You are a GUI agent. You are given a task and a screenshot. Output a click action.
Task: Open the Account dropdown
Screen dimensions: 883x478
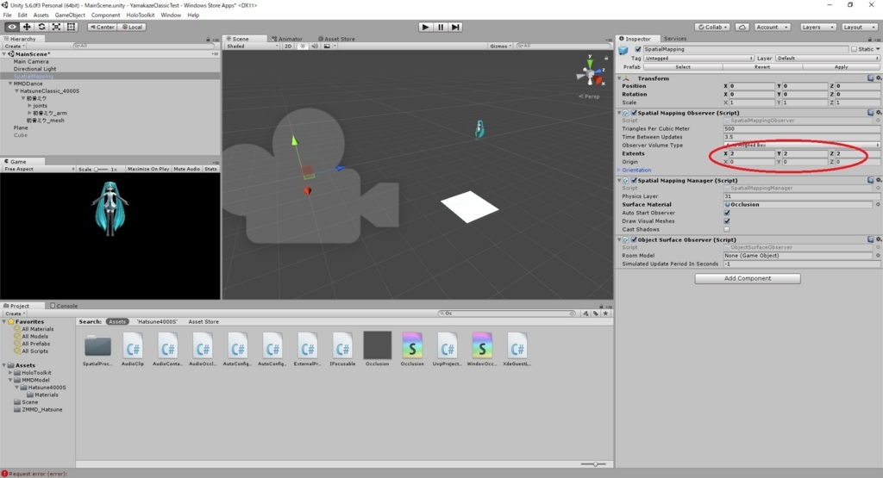click(772, 27)
